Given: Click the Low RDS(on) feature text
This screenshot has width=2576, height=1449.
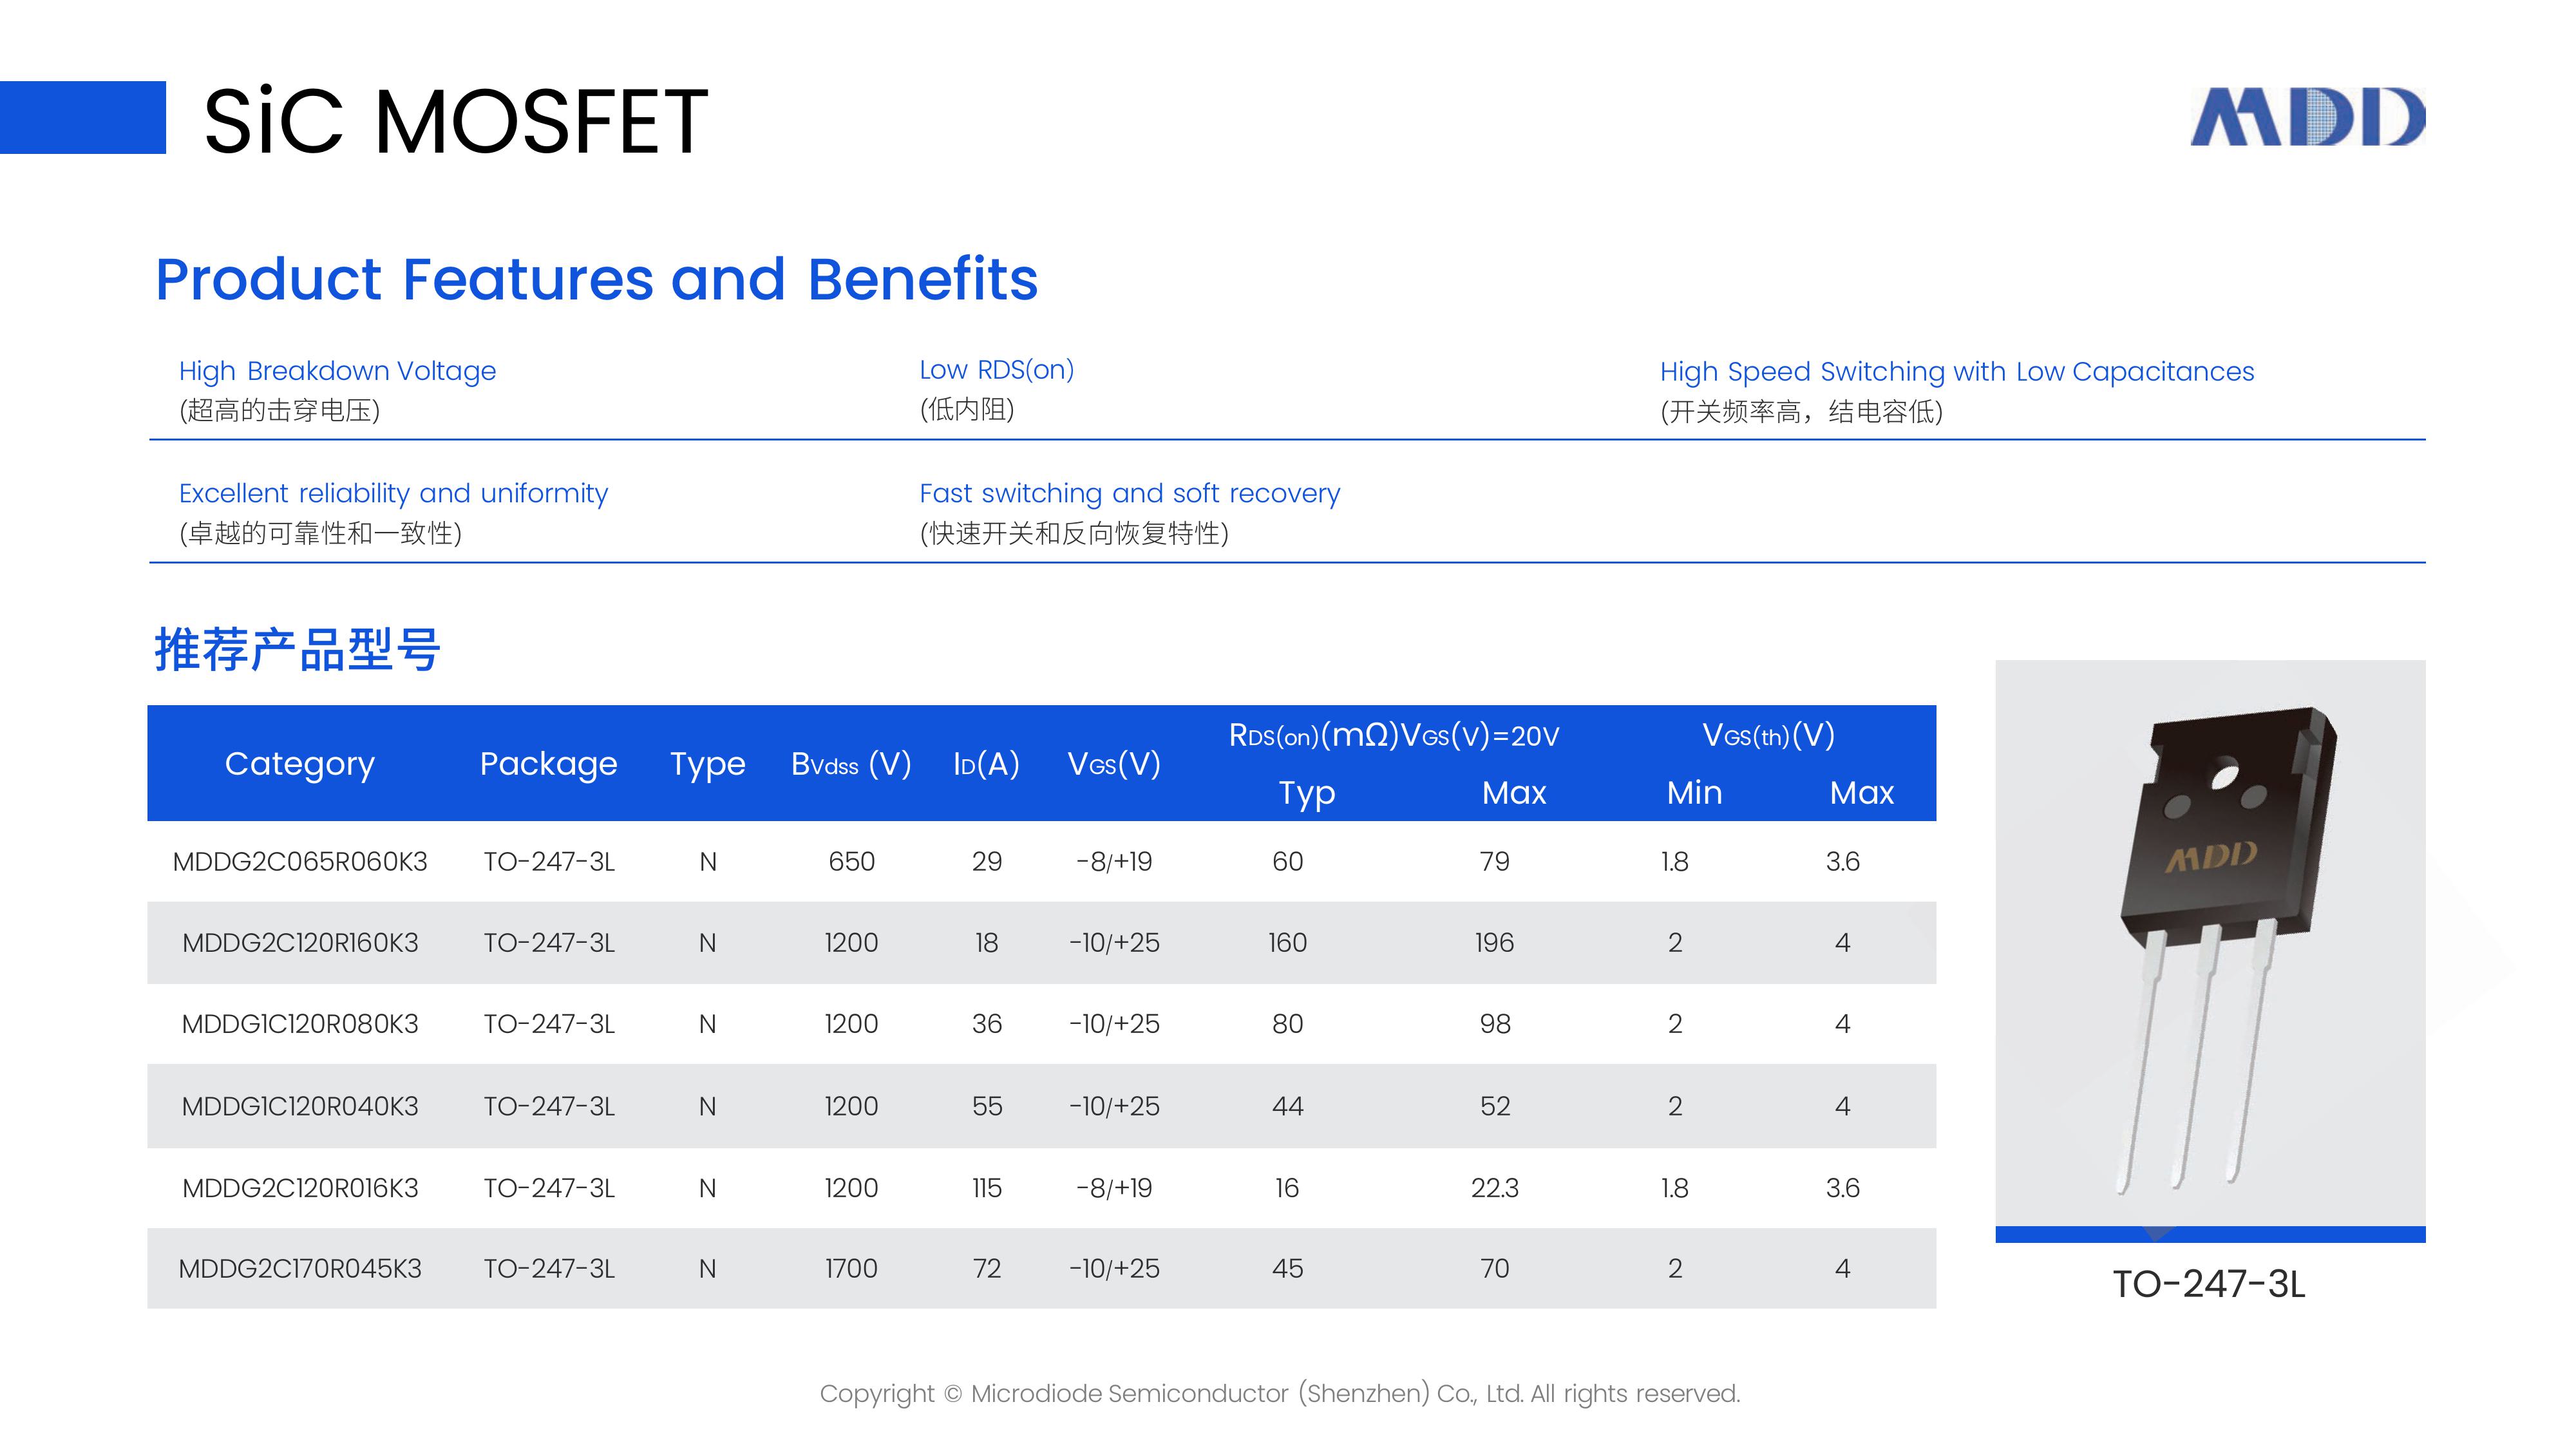Looking at the screenshot, I should coord(996,370).
